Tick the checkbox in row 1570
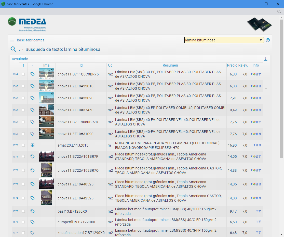The height and width of the screenshot is (237, 284). click(x=23, y=145)
